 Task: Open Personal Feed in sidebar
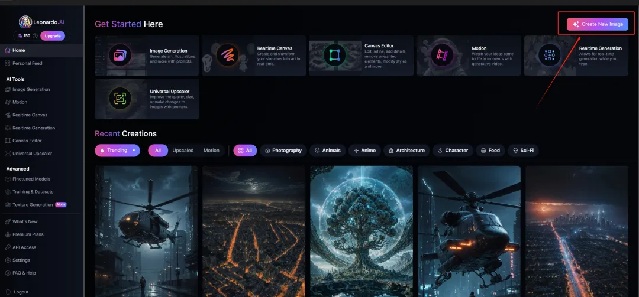pyautogui.click(x=27, y=63)
